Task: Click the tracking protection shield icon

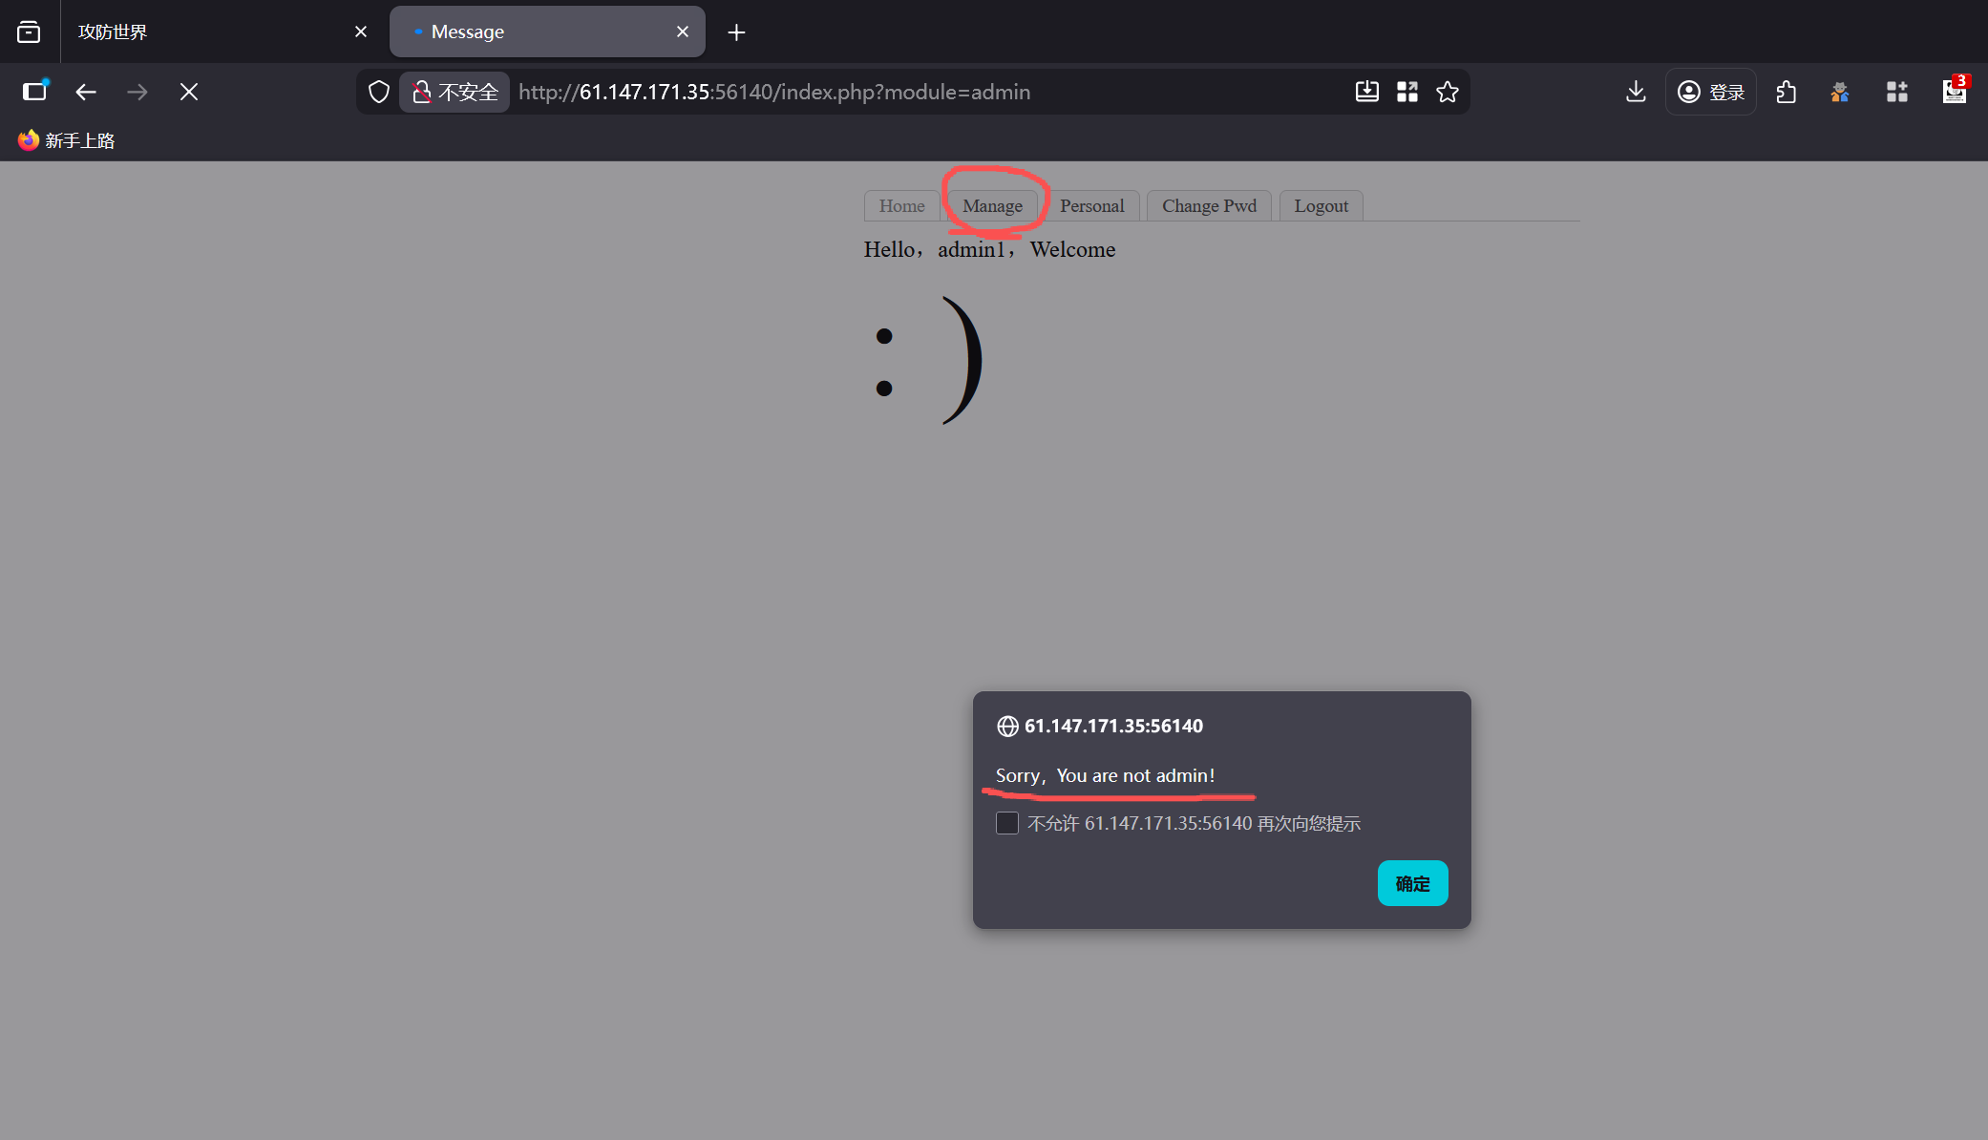Action: pyautogui.click(x=379, y=92)
